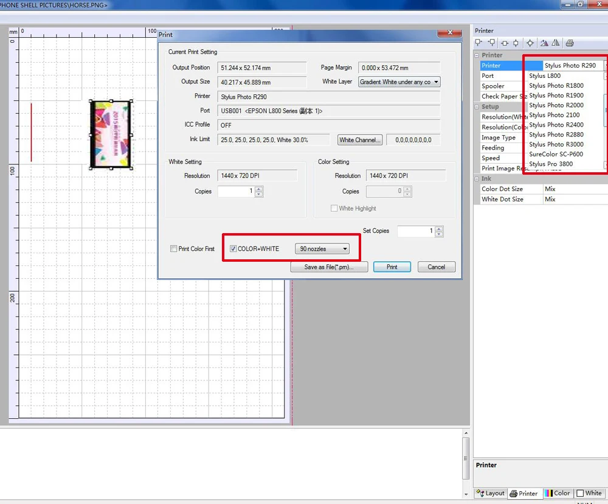The height and width of the screenshot is (504, 608).
Task: Click the White Channel... button
Action: click(x=360, y=140)
